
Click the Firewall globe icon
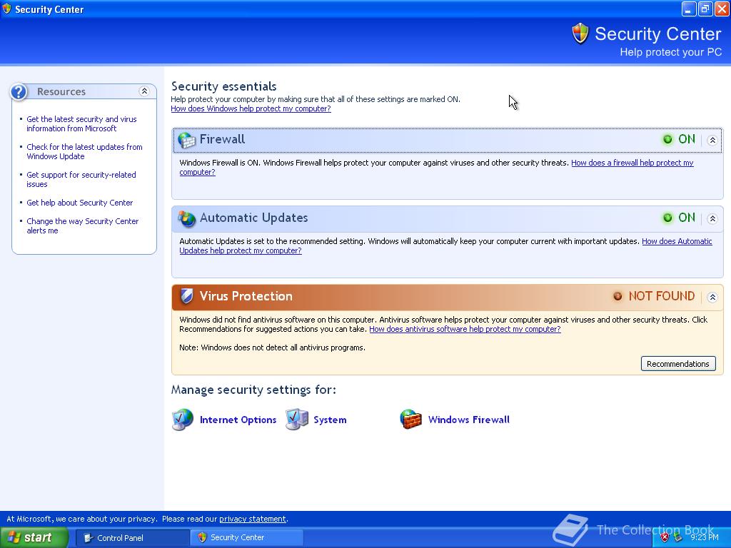pos(187,140)
